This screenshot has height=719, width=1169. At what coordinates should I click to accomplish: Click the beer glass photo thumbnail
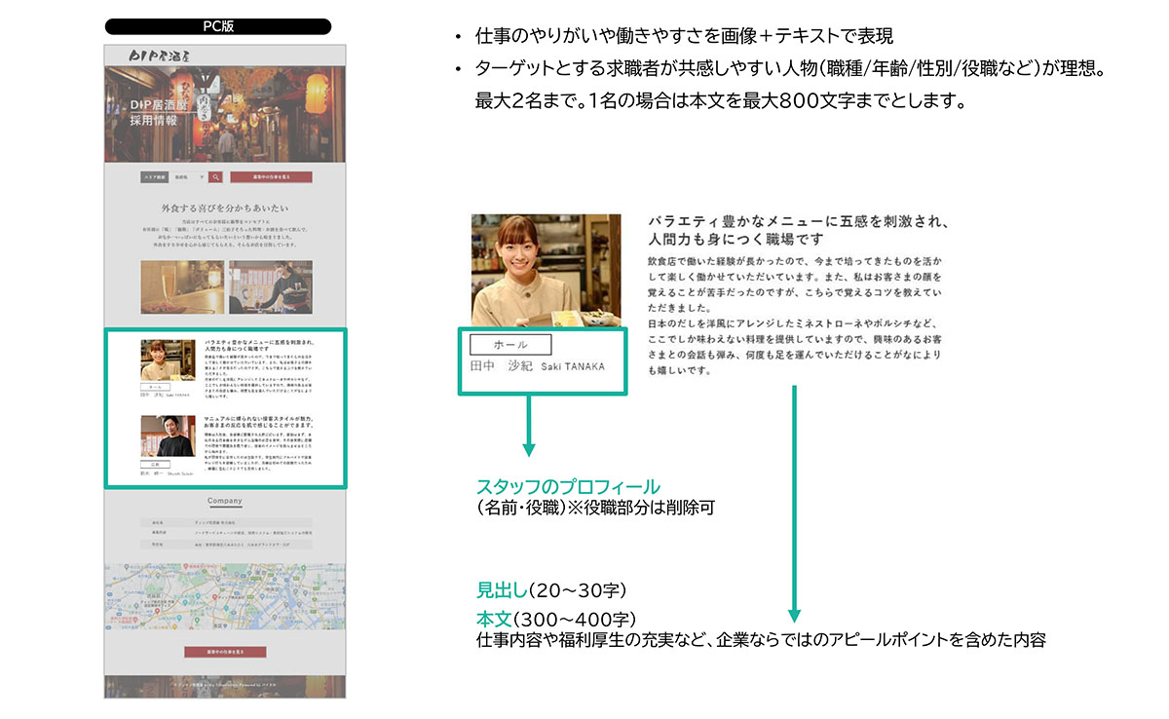click(x=182, y=286)
